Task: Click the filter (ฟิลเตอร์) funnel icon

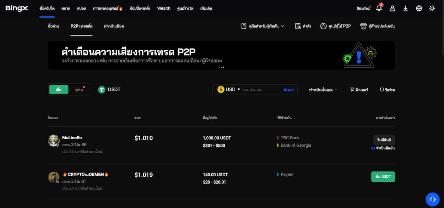Action: click(352, 89)
